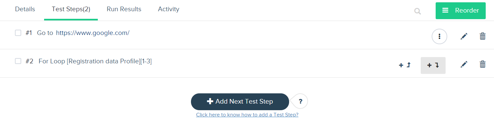Screen dimensions: 494x127
Task: Select the For Loop Registration data Profile text
Action: click(95, 61)
